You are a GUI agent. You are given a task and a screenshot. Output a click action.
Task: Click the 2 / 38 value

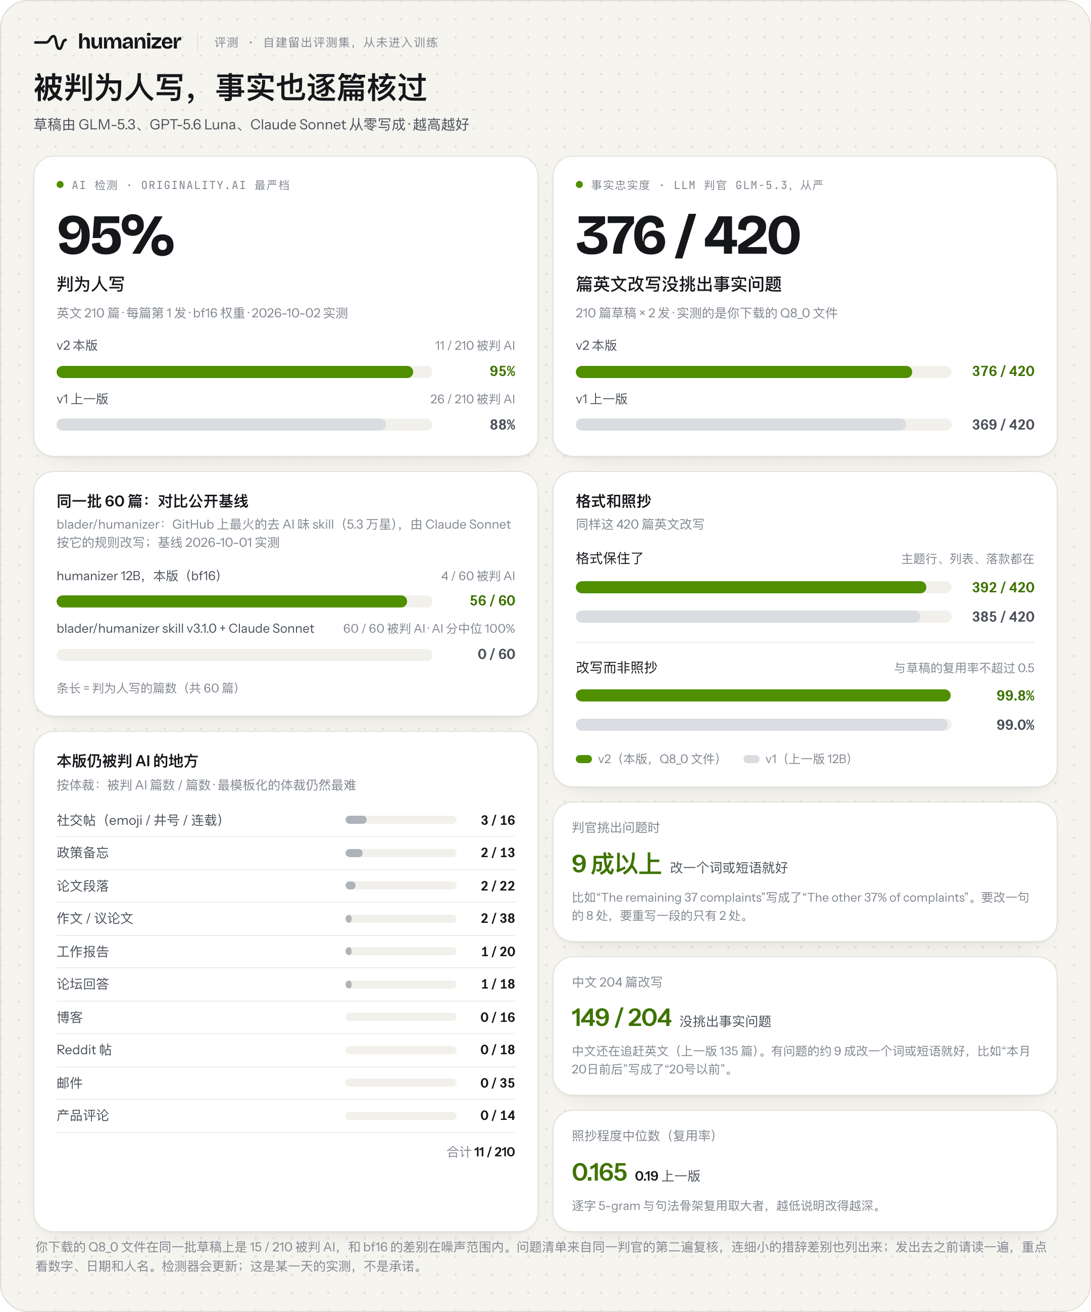(498, 918)
